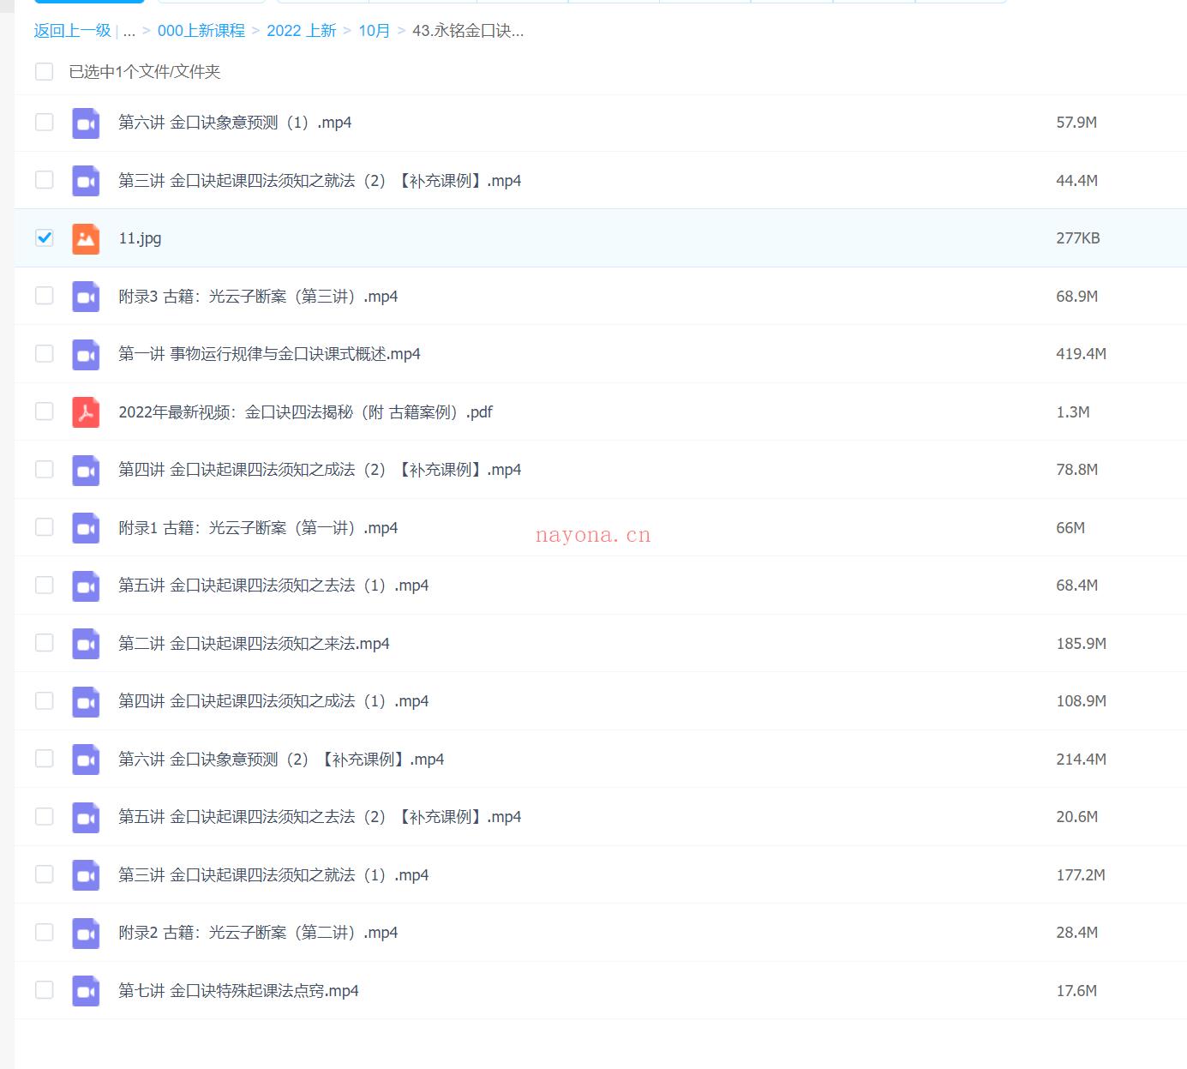Uncheck the 11.jpg checkbox
This screenshot has height=1069, width=1187.
pyautogui.click(x=45, y=237)
